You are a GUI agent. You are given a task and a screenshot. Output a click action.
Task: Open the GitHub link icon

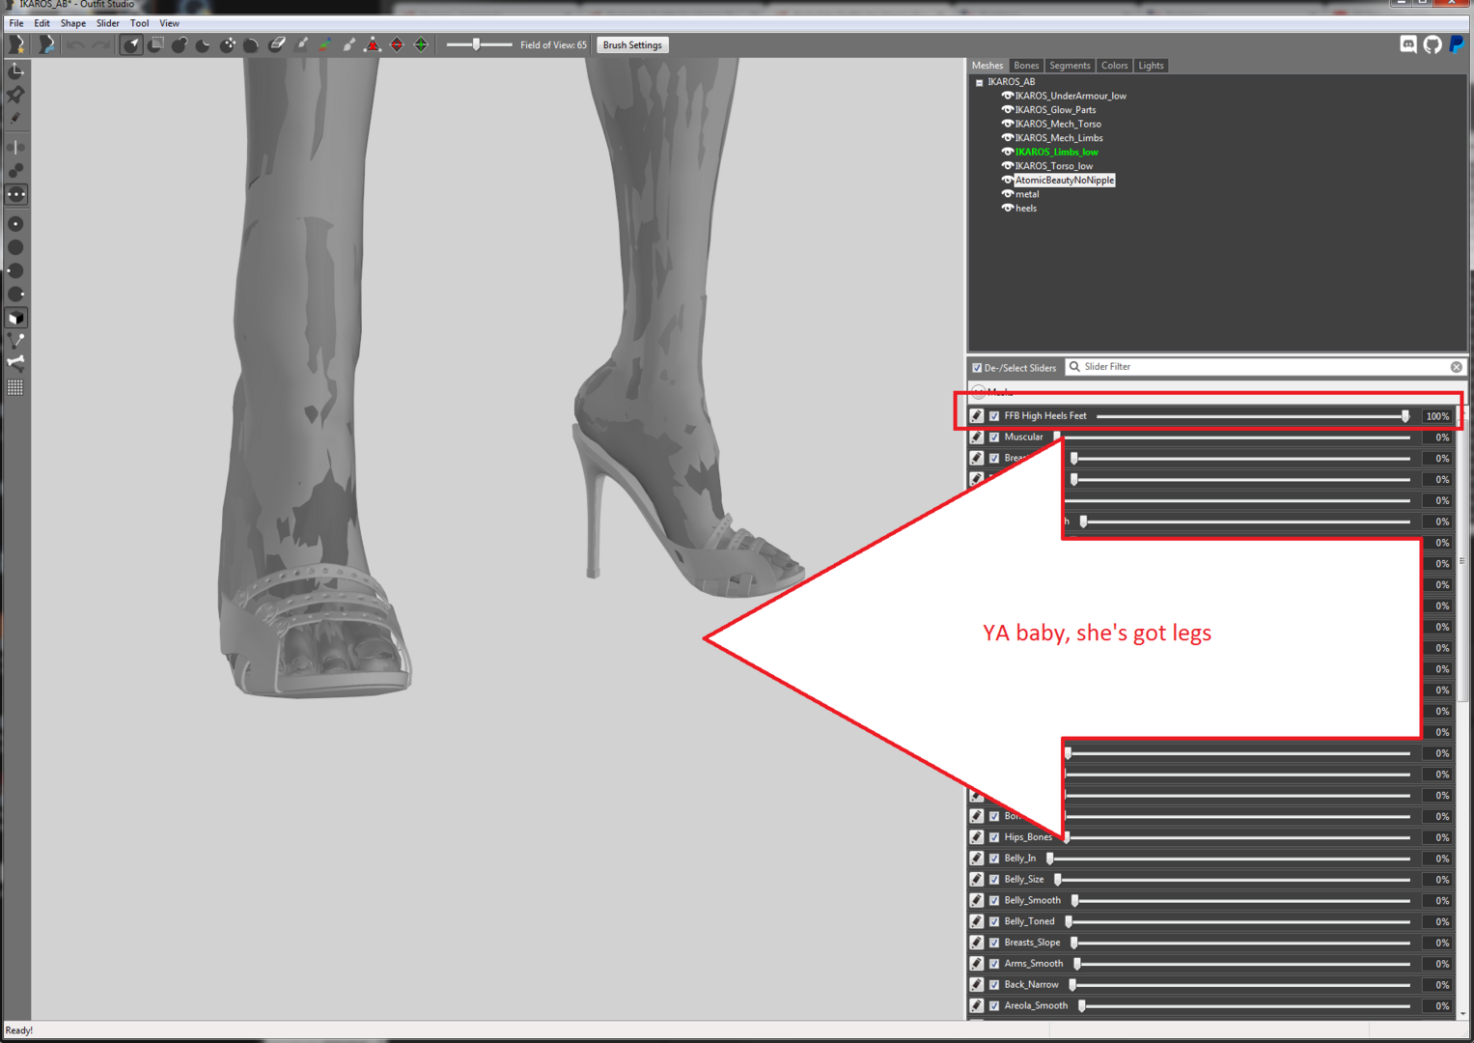coord(1432,44)
